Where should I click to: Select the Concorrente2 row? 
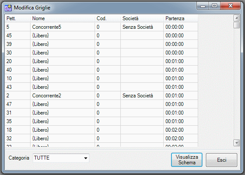(101, 96)
